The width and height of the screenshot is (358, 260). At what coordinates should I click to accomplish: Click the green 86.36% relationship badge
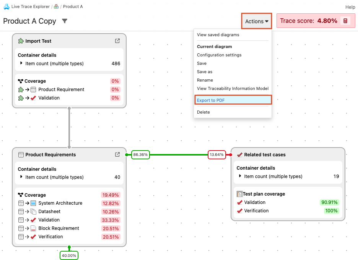click(140, 155)
